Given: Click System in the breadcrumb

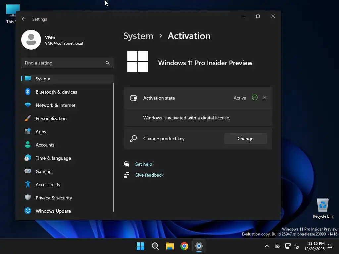Looking at the screenshot, I should pyautogui.click(x=138, y=36).
